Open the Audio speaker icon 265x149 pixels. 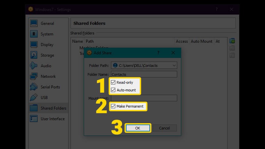point(34,66)
